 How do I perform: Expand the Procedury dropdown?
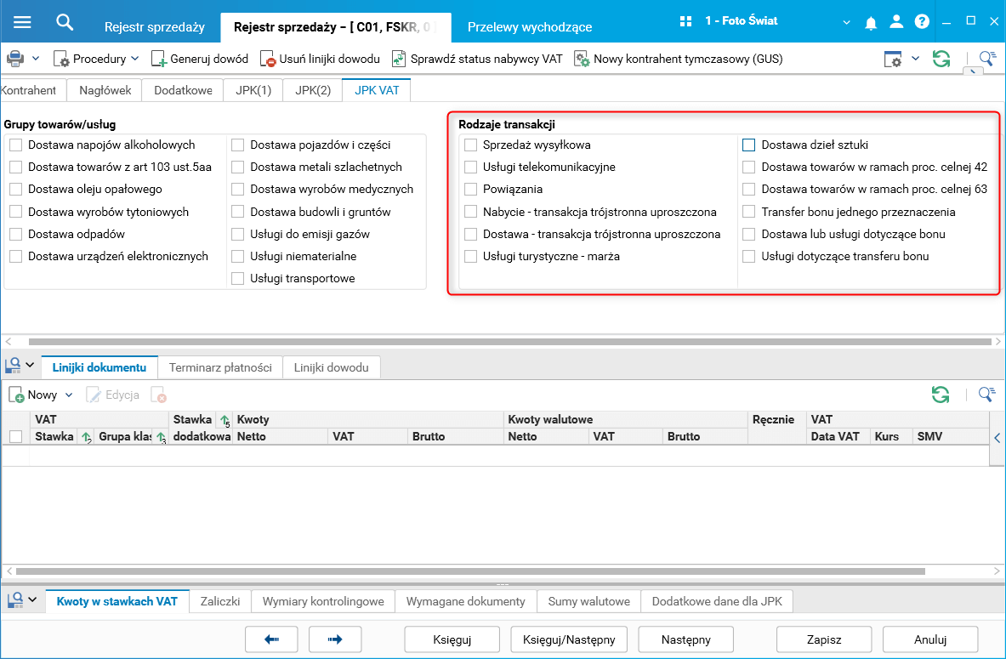134,59
